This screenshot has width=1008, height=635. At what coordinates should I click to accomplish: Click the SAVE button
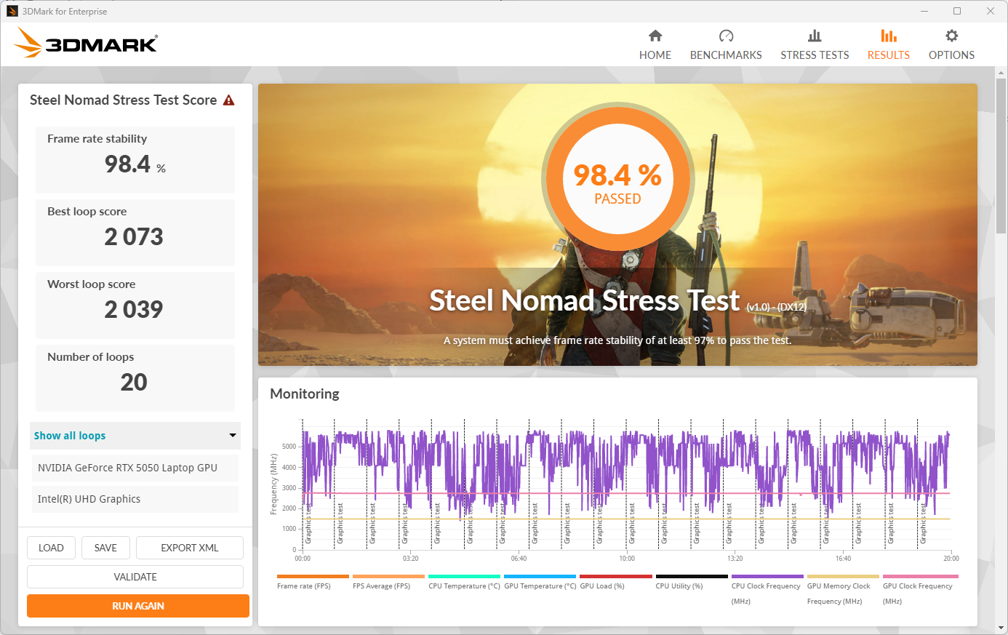click(x=105, y=548)
